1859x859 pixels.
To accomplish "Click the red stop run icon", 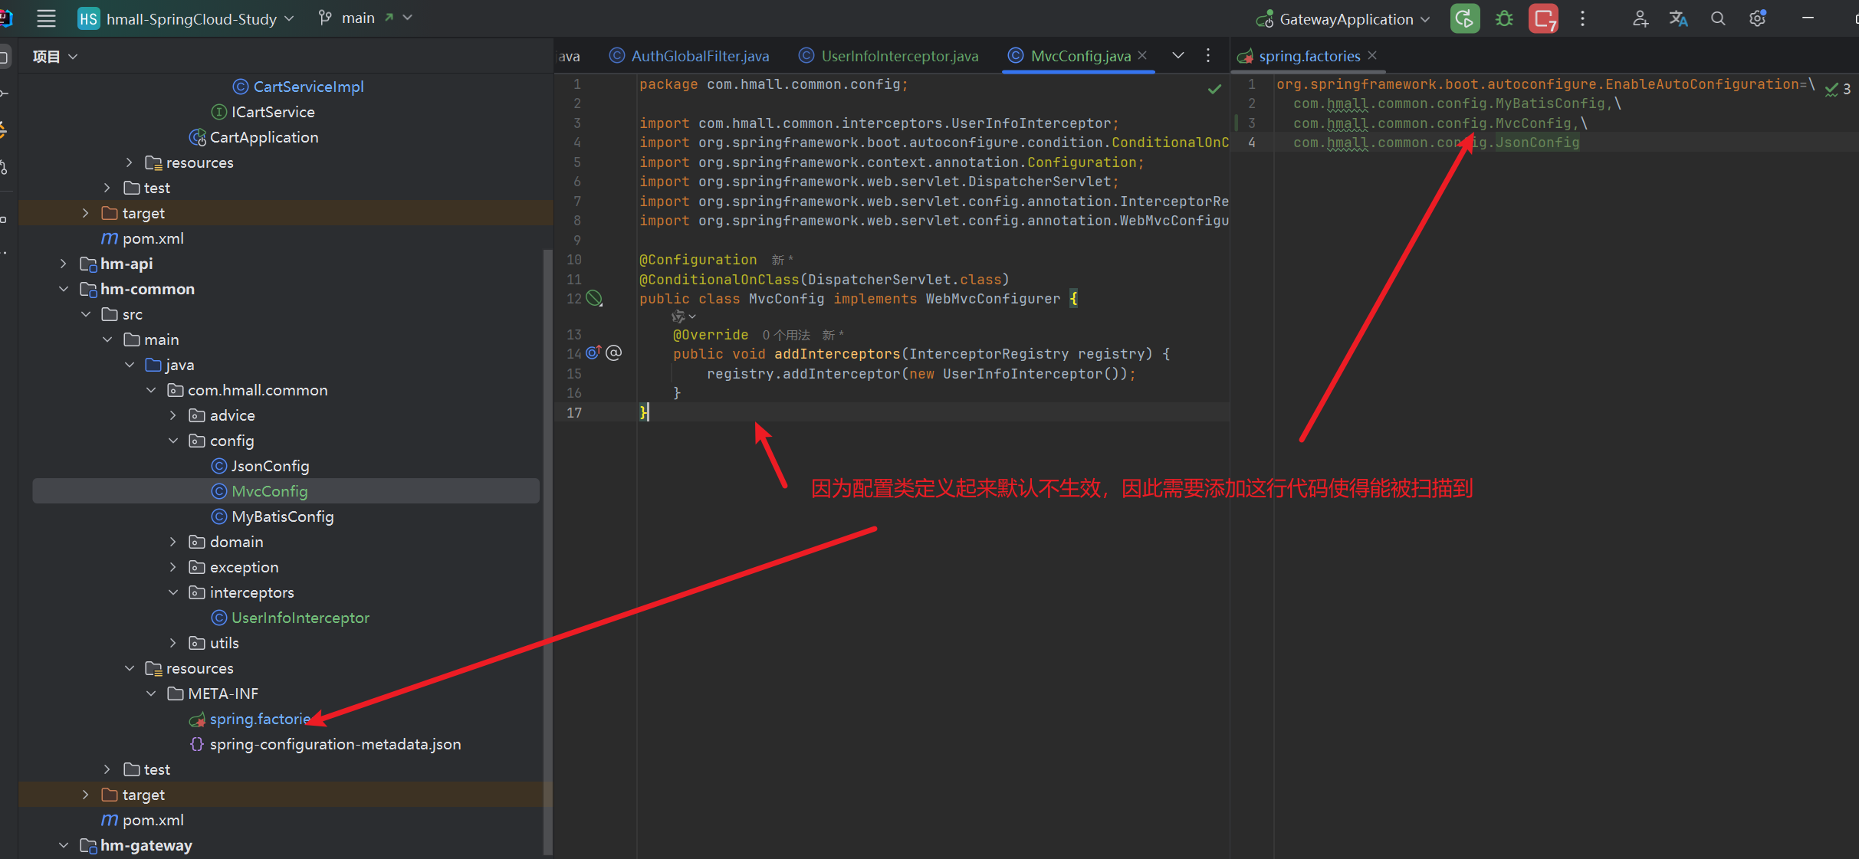I will 1543,19.
